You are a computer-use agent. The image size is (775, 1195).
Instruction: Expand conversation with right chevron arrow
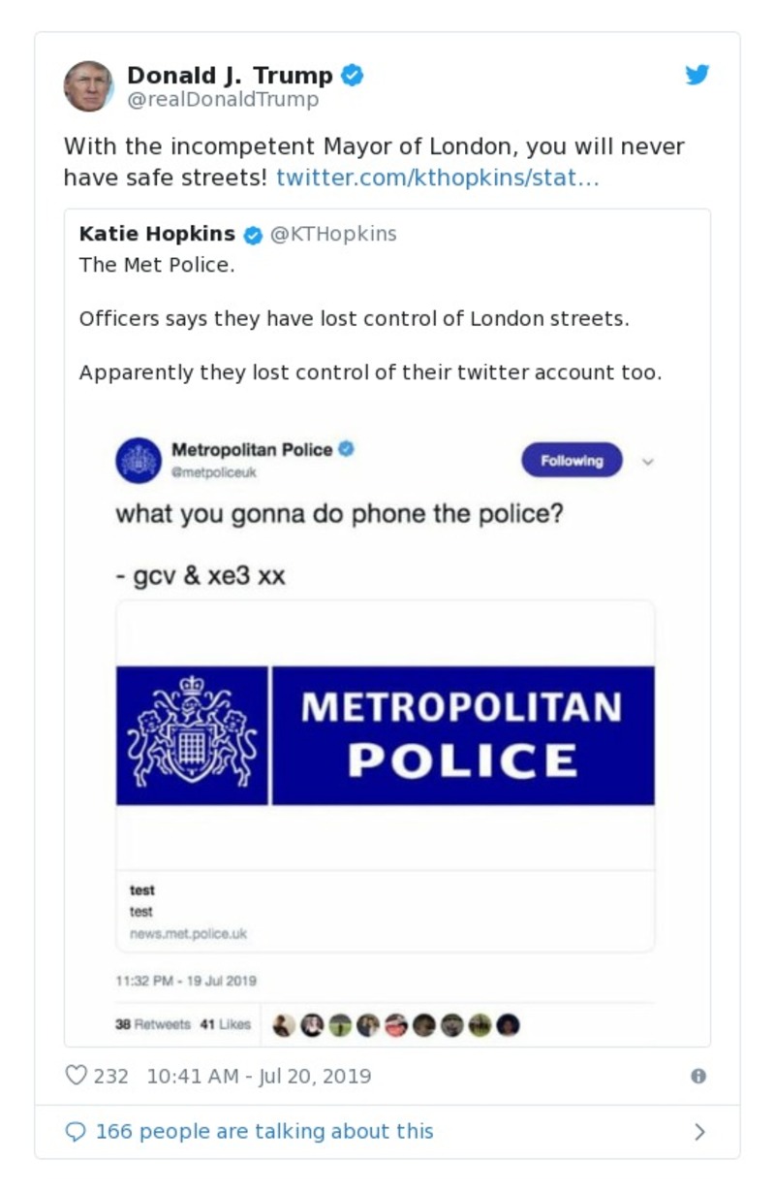click(x=699, y=1132)
